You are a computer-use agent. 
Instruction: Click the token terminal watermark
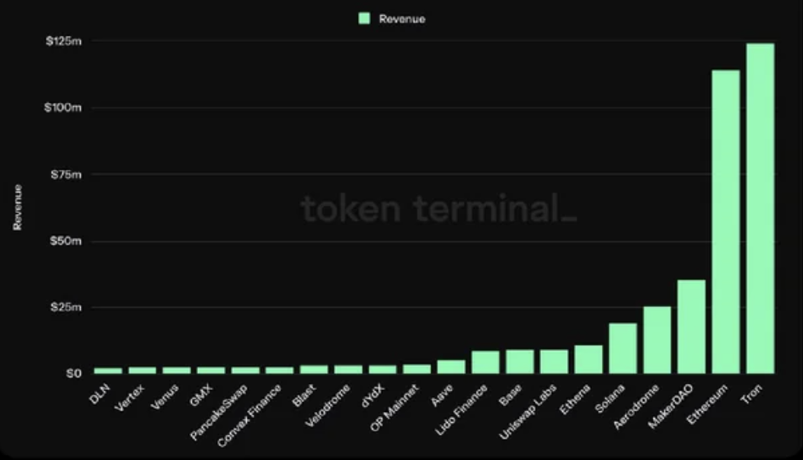tap(439, 209)
